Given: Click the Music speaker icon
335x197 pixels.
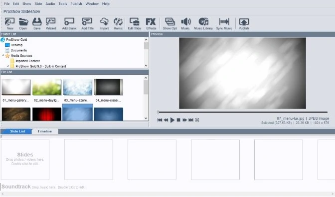Looking at the screenshot, I should [x=185, y=23].
